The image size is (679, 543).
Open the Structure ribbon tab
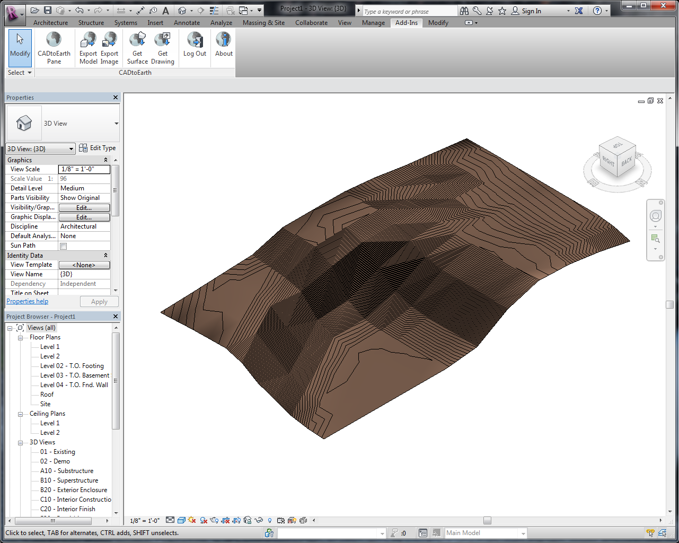pyautogui.click(x=91, y=23)
